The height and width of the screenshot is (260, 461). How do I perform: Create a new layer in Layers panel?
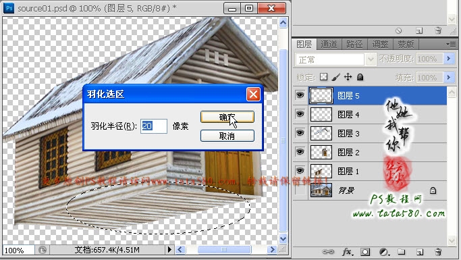(x=420, y=252)
